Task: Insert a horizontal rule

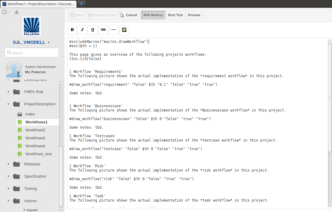Action: [x=113, y=30]
